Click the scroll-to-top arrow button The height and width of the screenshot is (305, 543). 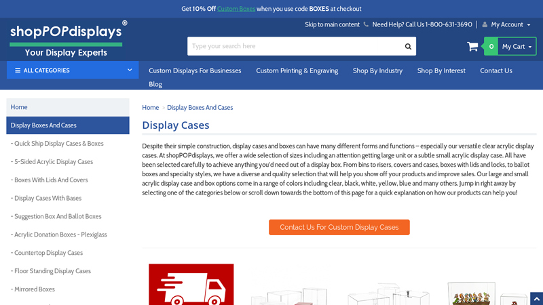coord(536,298)
